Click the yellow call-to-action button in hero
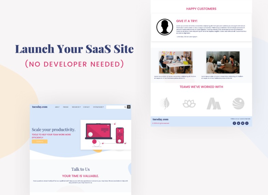This screenshot has width=268, height=195. tap(40, 141)
